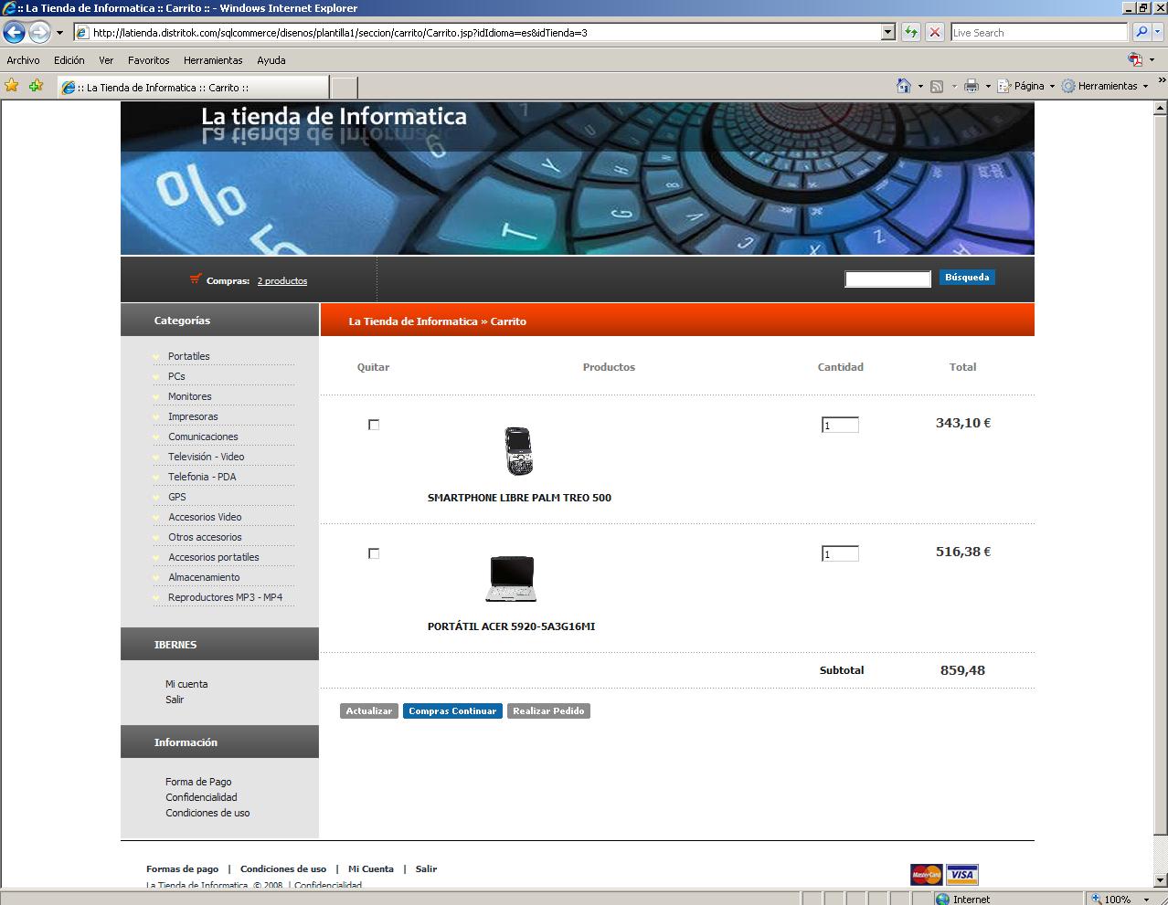1168x905 pixels.
Task: Open the Favoritos menu
Action: [148, 60]
